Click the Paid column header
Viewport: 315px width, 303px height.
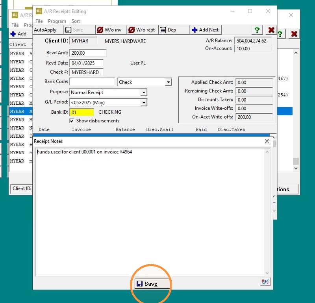[201, 129]
